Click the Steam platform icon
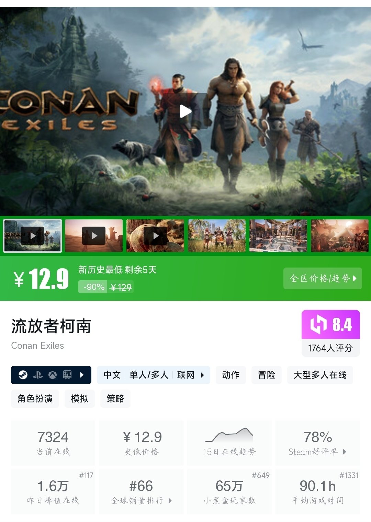The image size is (371, 522). coord(23,375)
